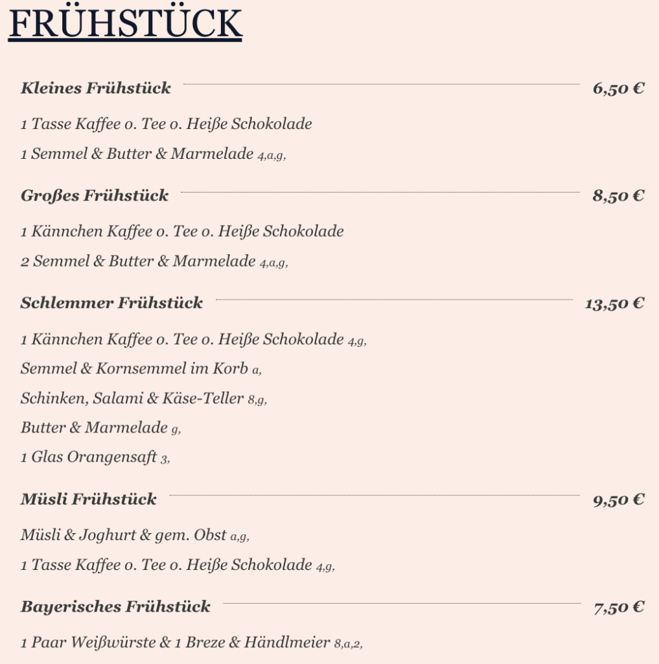Click the "2 Semmel & Butter & Marmelade" line
Viewport: 659px width, 664px height.
[x=138, y=261]
